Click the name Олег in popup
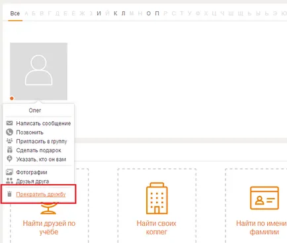Screen dimensions: 287x243 point(35,111)
